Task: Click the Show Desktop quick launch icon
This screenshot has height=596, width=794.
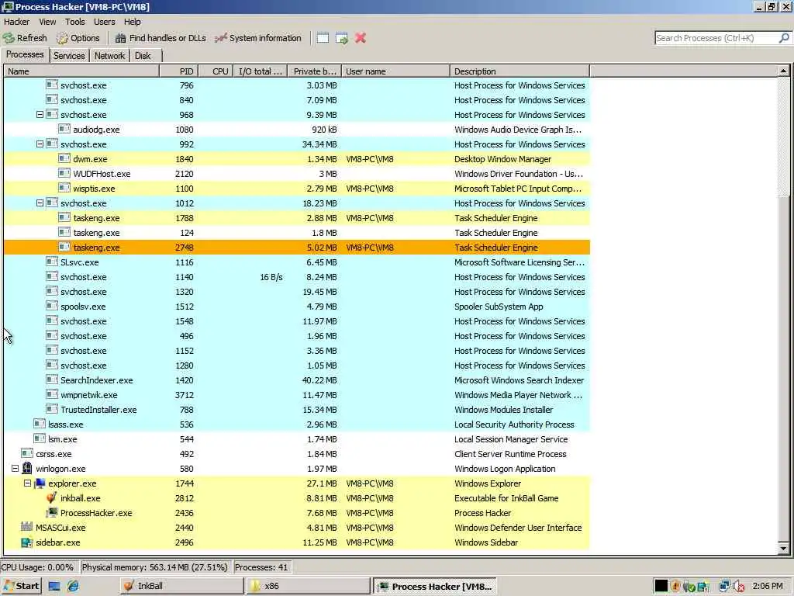Action: pos(54,586)
